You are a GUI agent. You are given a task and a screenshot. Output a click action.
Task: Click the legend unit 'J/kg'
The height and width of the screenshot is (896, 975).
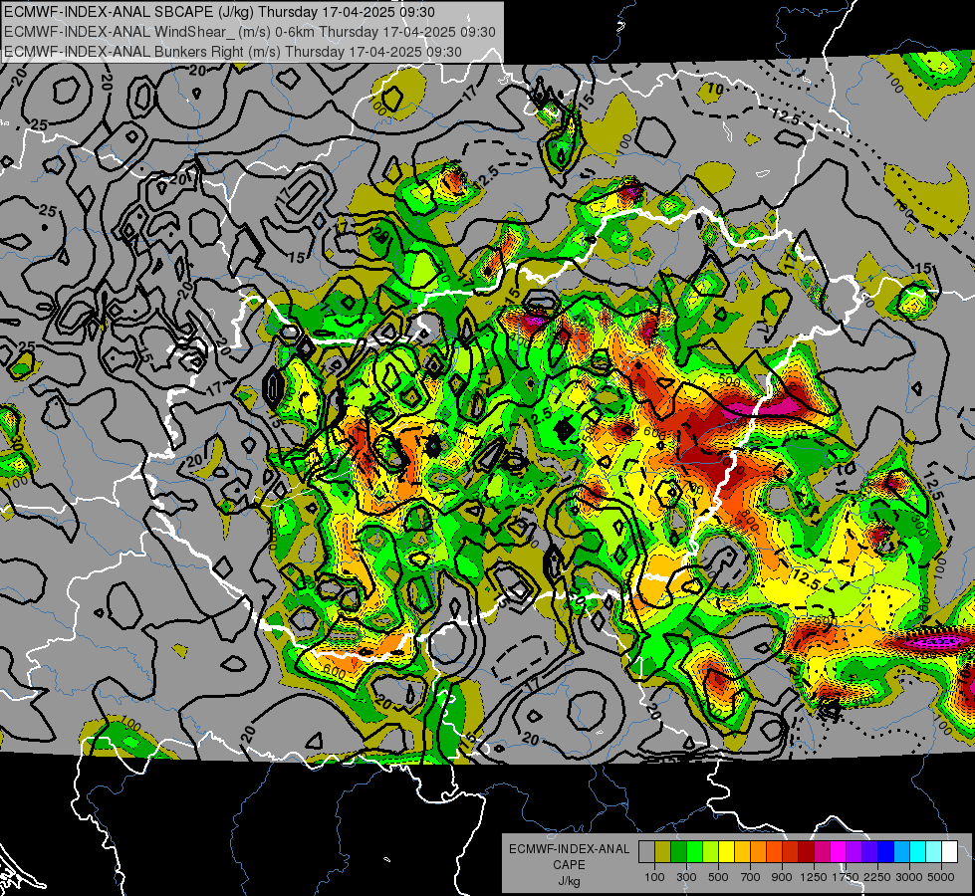[x=569, y=880]
